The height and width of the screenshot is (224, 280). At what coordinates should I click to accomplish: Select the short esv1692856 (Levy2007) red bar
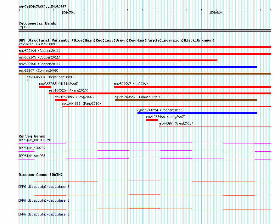[61, 100]
